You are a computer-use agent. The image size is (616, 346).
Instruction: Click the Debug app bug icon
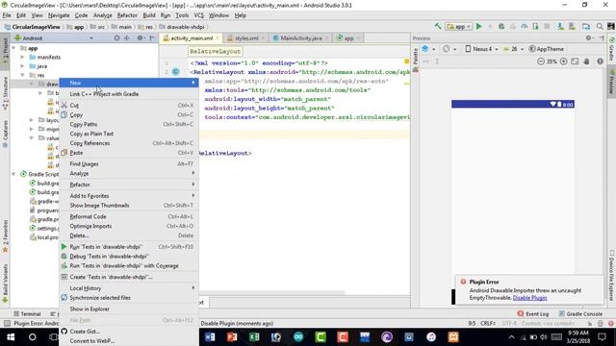(501, 27)
